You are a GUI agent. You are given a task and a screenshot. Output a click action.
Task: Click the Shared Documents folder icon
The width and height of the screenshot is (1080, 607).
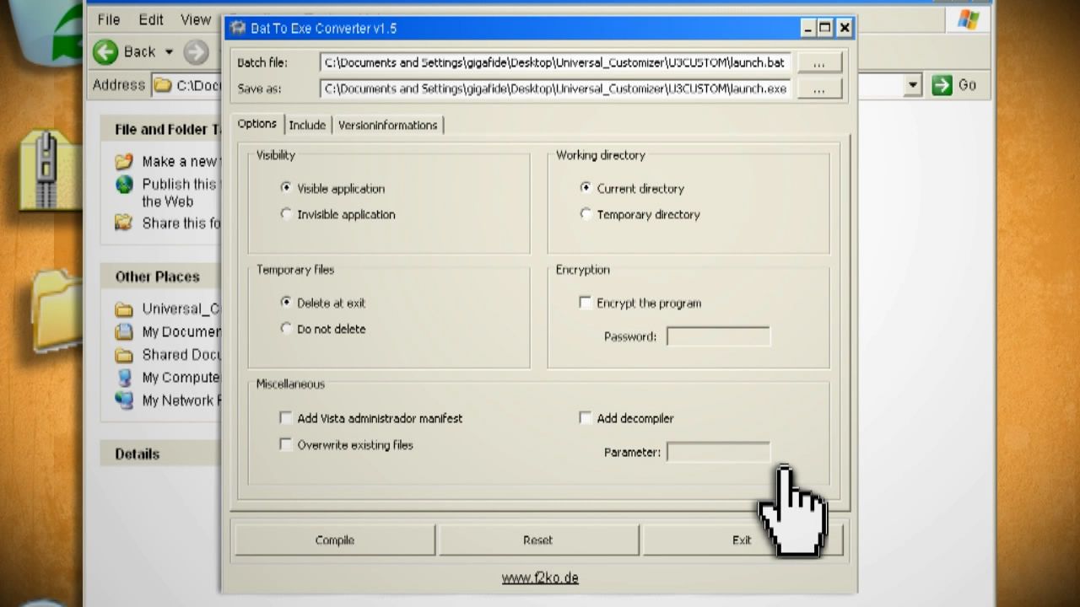pos(124,354)
